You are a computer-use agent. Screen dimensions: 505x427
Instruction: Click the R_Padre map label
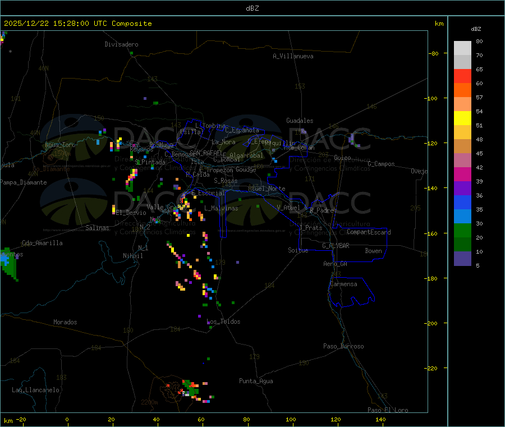[322, 210]
